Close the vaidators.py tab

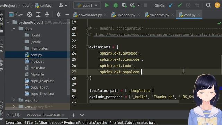point(173,15)
